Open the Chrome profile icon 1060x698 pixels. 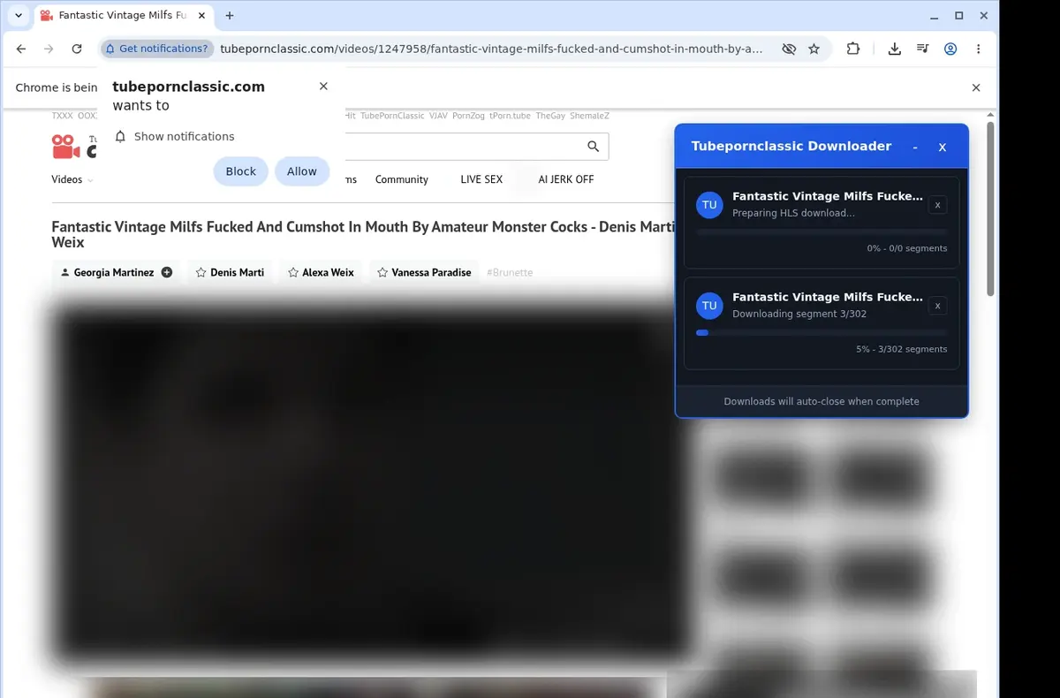950,49
